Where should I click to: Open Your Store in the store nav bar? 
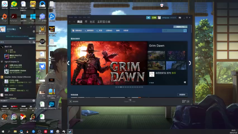click(77, 31)
